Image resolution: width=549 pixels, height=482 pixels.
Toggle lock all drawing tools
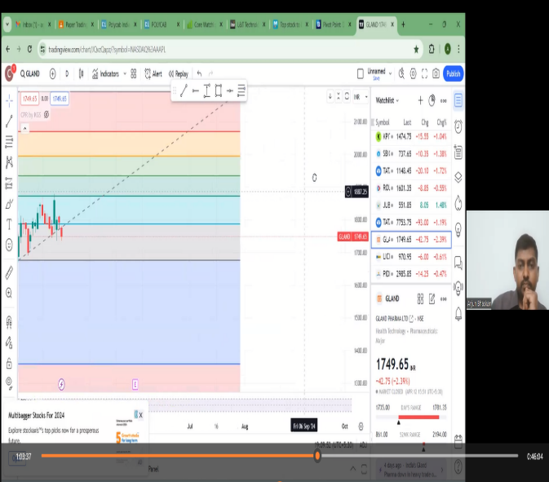(x=9, y=363)
